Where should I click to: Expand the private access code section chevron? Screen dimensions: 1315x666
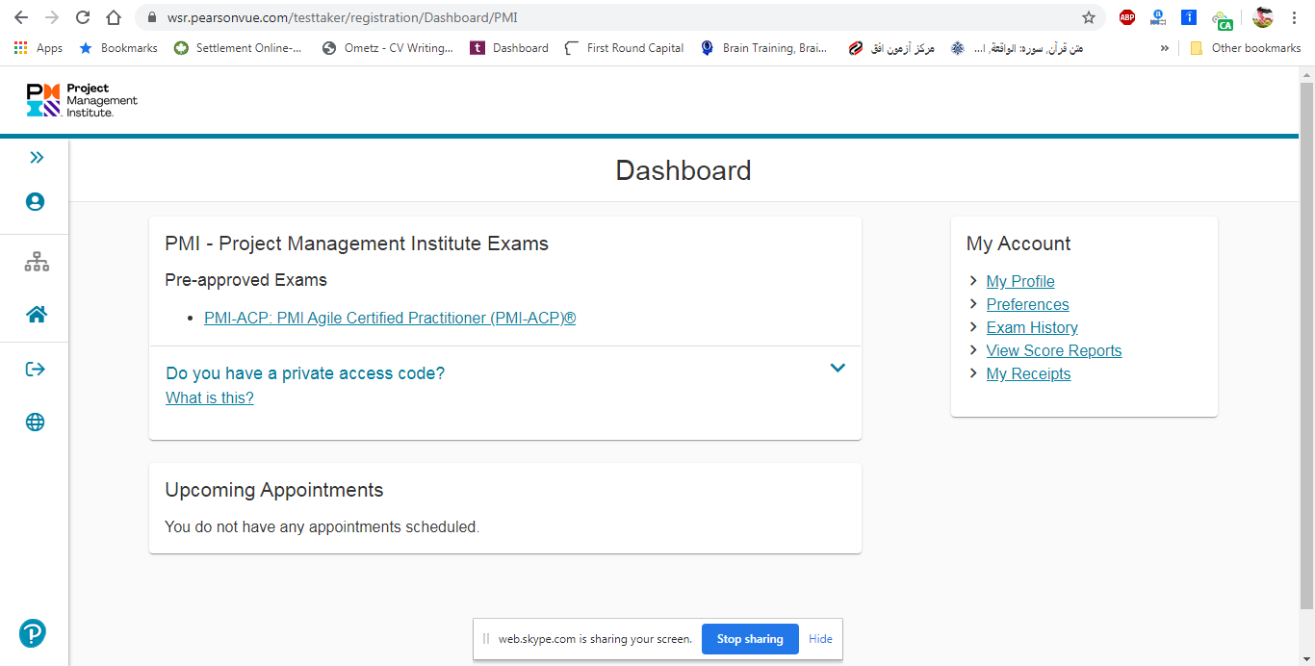click(x=838, y=368)
